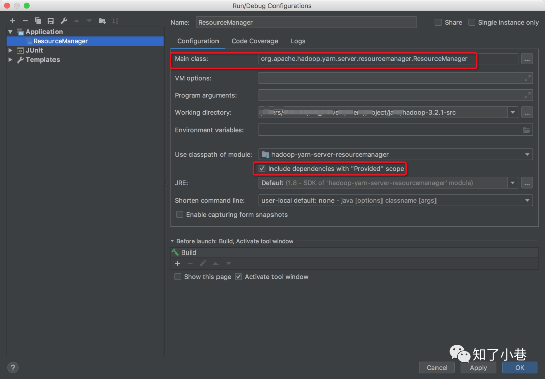The image size is (545, 379).
Task: Remove selected configuration with minus icon
Action: point(25,21)
